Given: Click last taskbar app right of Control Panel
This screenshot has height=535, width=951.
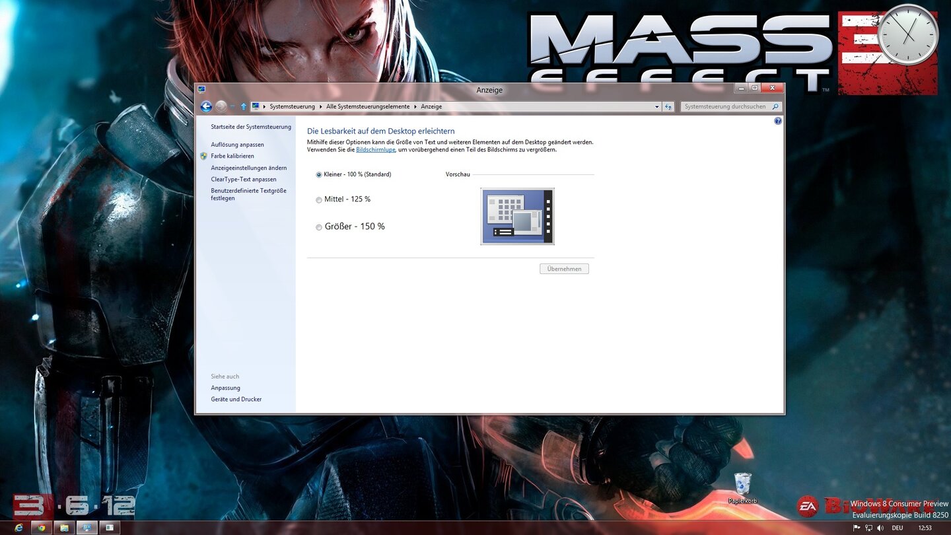Looking at the screenshot, I should [x=109, y=528].
